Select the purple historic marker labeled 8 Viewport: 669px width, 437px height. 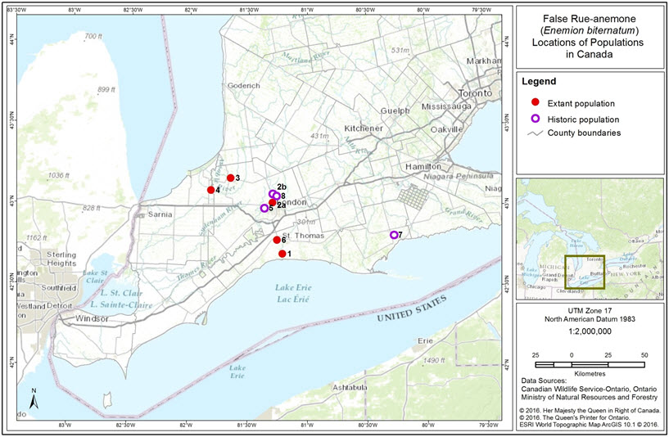tap(277, 196)
